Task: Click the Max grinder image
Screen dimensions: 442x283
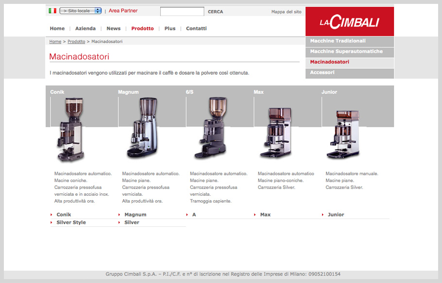Action: 276,132
